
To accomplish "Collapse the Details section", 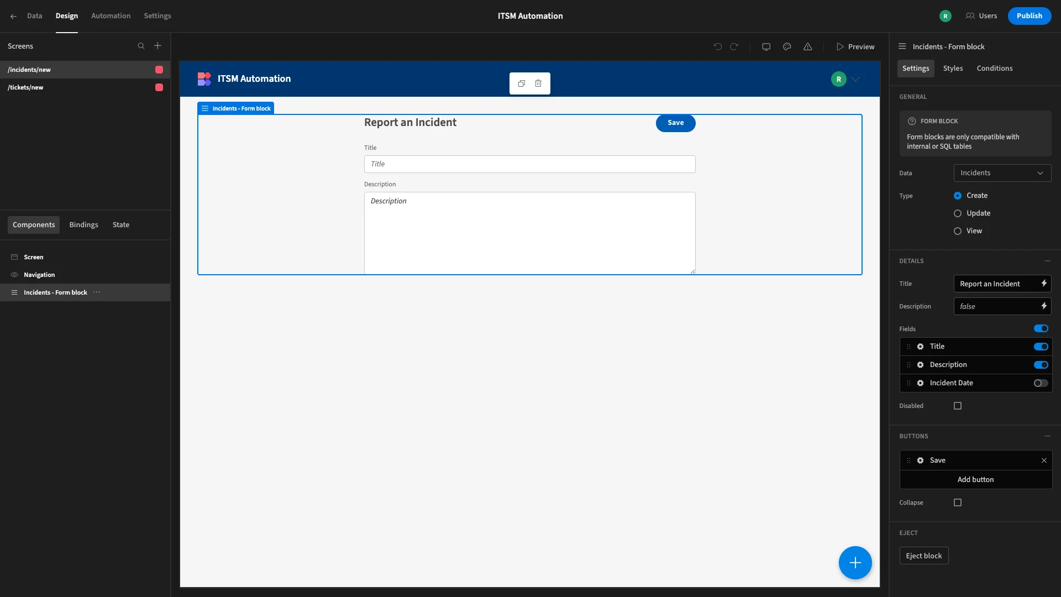I will pos(1047,261).
